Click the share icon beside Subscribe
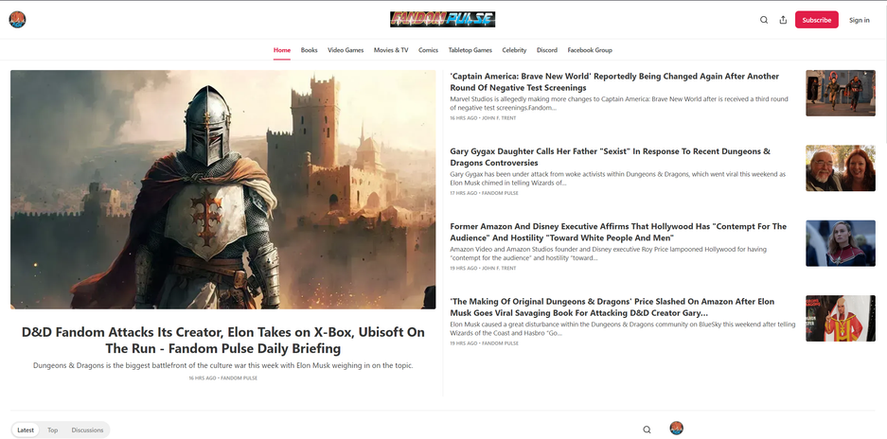This screenshot has height=439, width=887. pyautogui.click(x=783, y=20)
